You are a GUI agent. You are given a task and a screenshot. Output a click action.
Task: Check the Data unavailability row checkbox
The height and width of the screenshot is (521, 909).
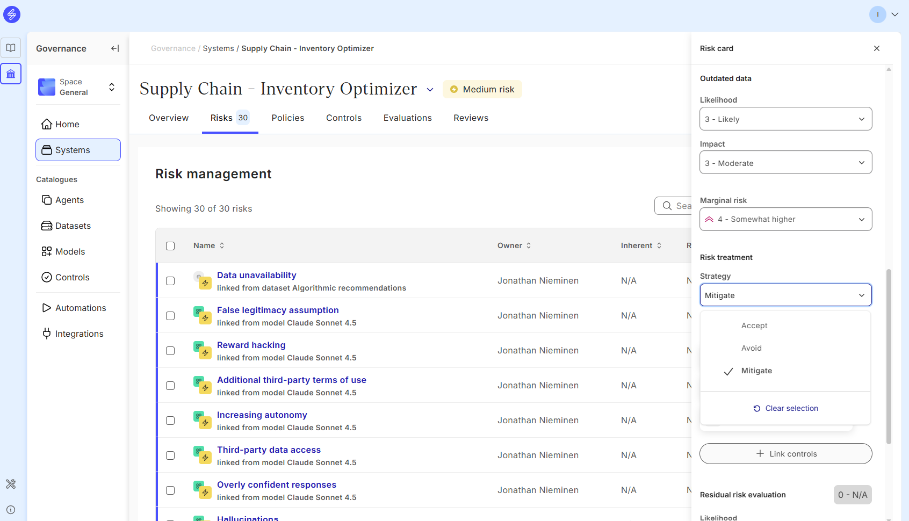click(170, 281)
